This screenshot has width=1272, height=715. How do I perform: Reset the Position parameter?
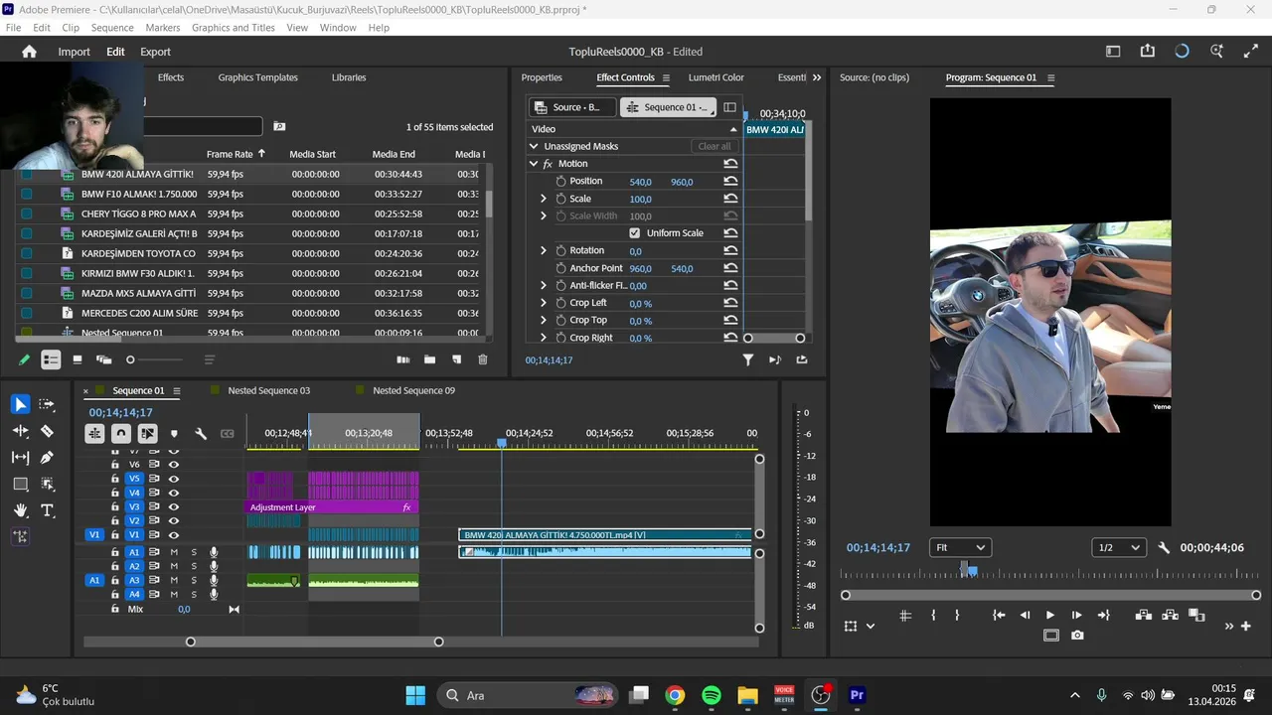730,182
